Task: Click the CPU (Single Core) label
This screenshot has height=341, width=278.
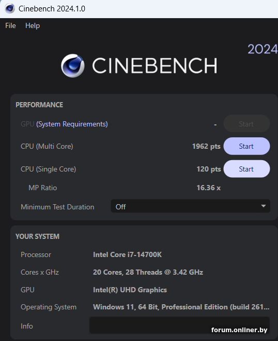Action: pos(49,169)
